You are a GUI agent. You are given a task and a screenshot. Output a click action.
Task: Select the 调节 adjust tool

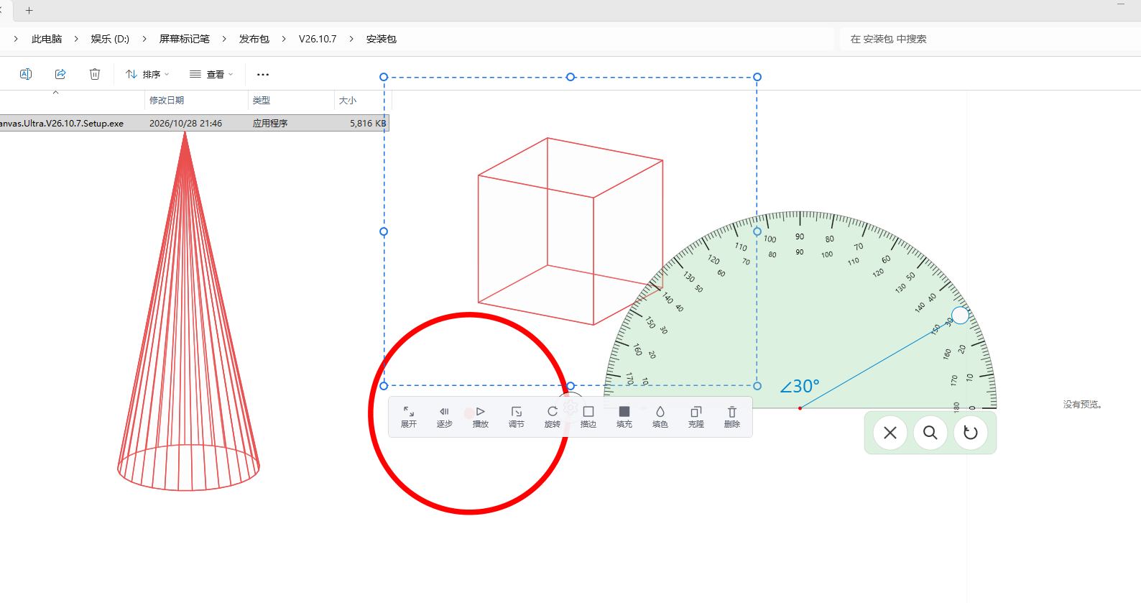[x=517, y=417]
